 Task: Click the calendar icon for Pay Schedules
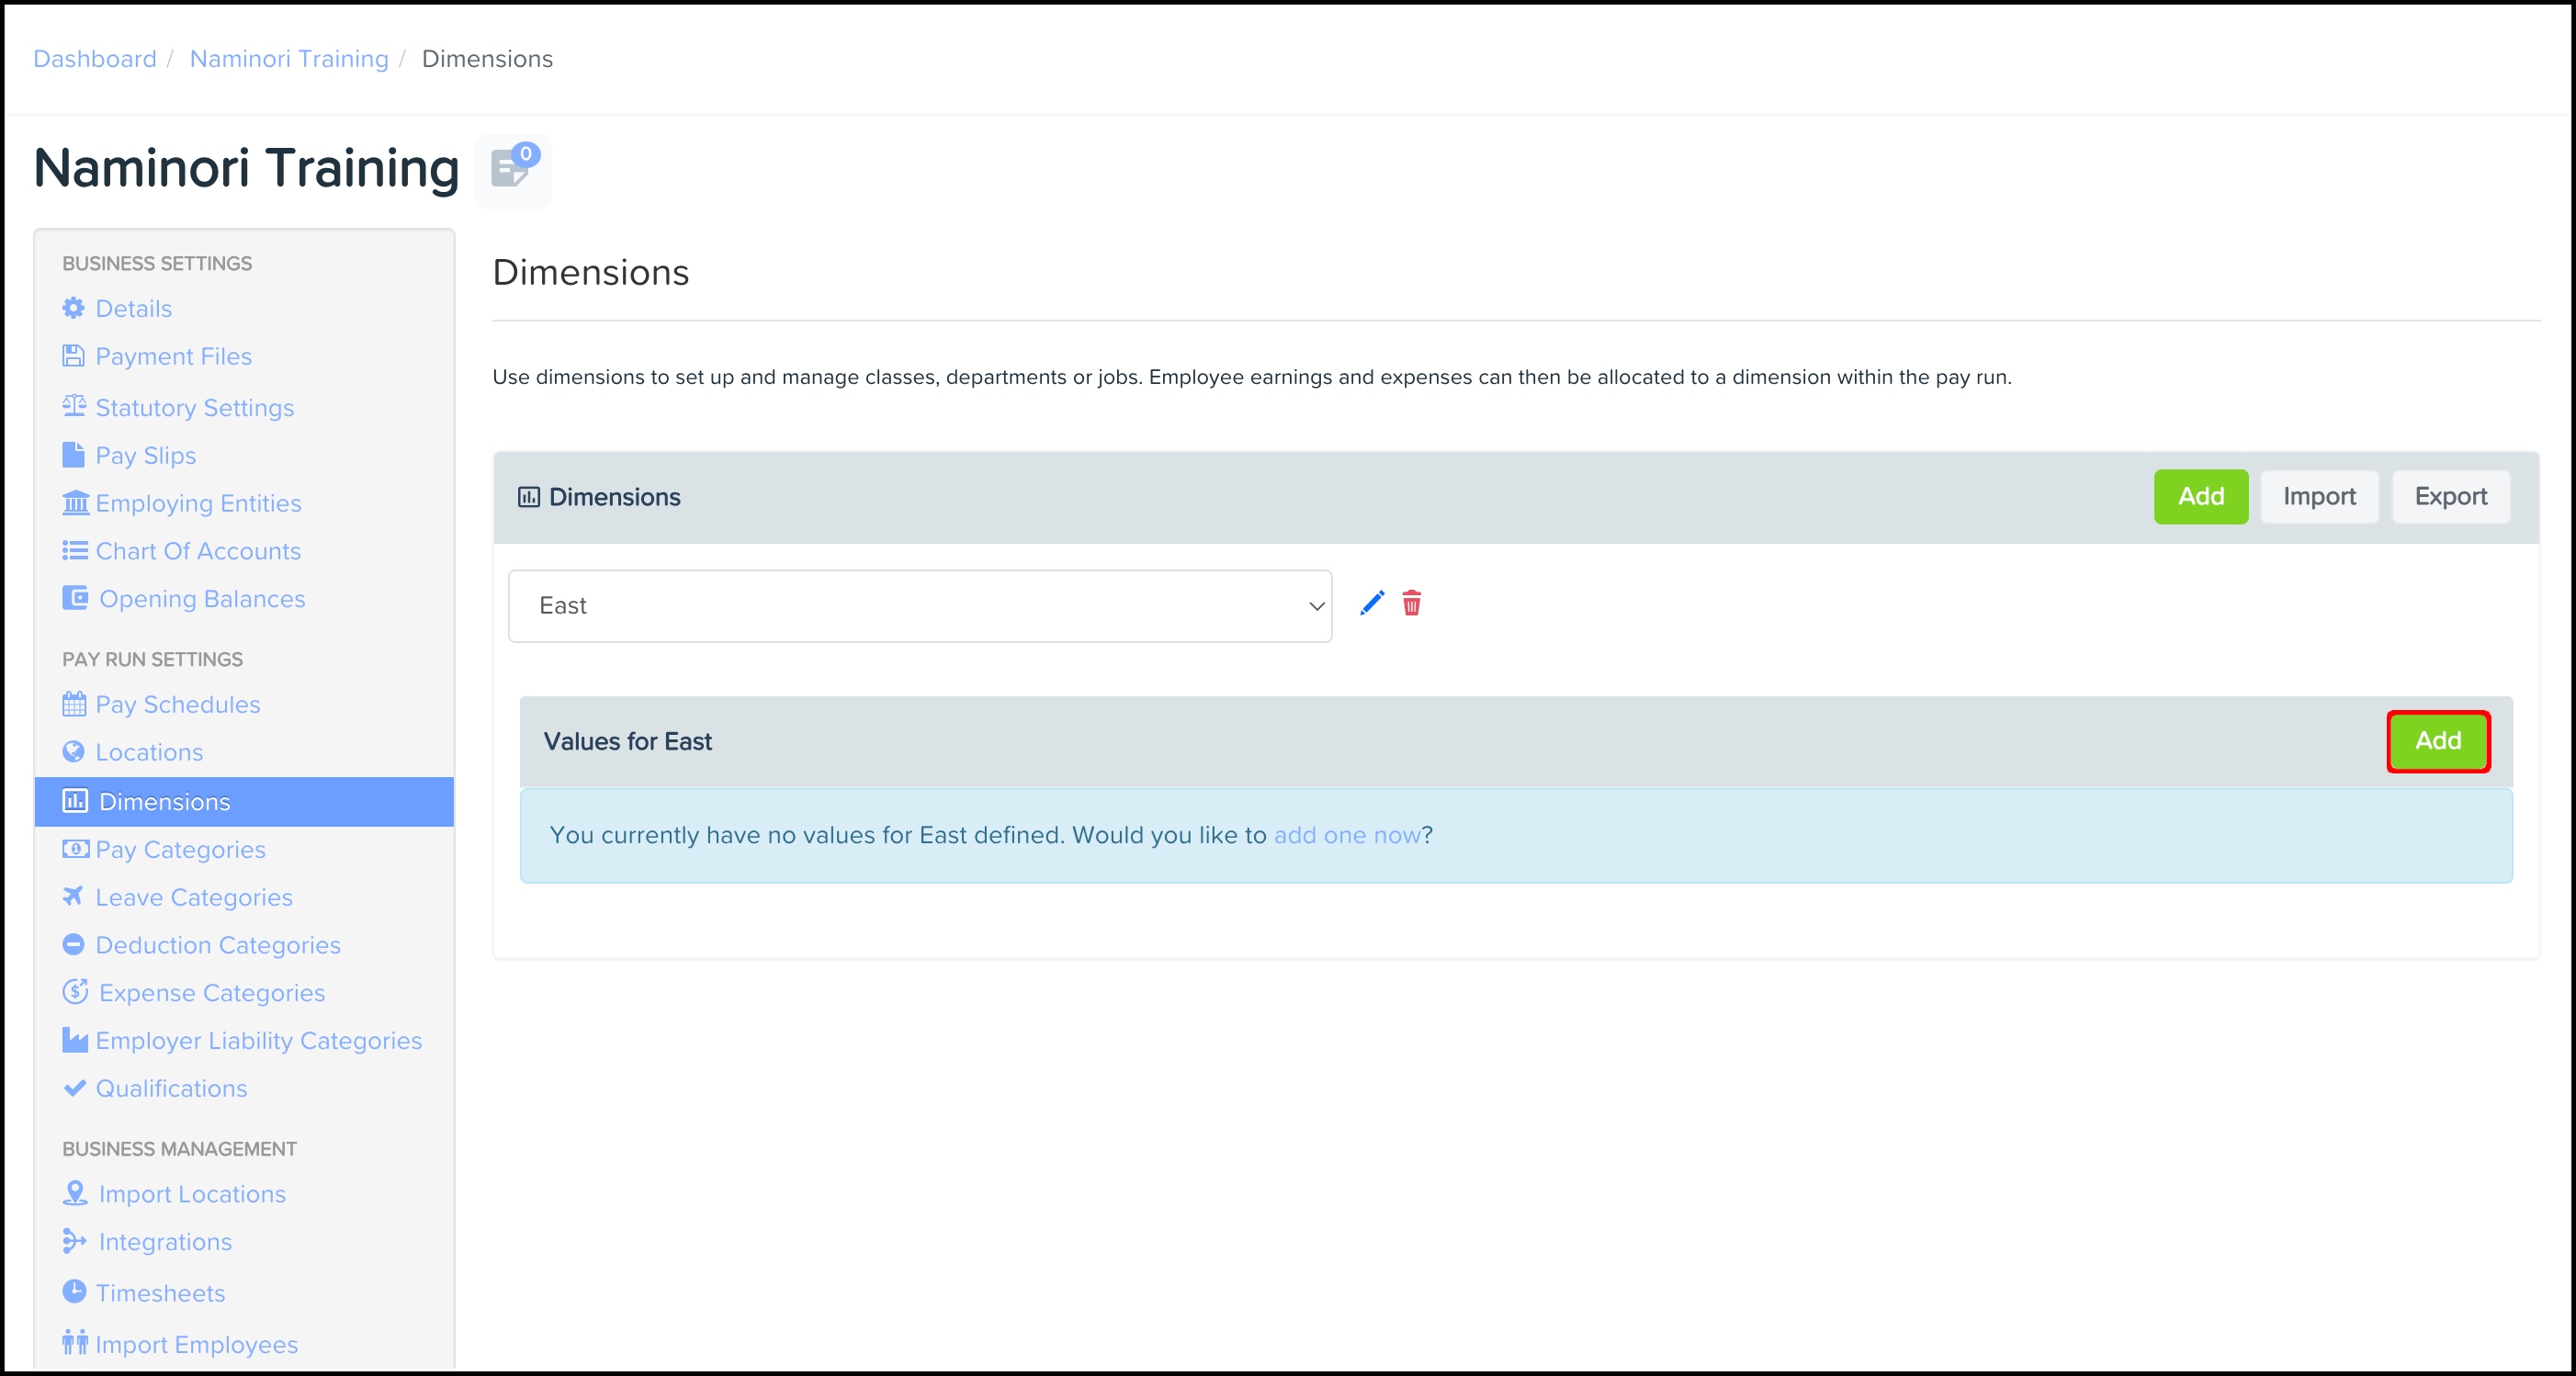pos(74,704)
